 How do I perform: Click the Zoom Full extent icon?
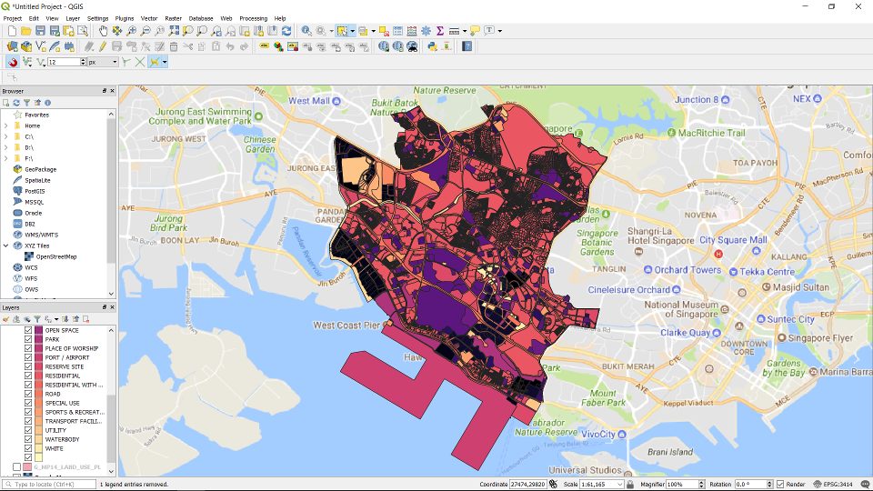pos(174,31)
